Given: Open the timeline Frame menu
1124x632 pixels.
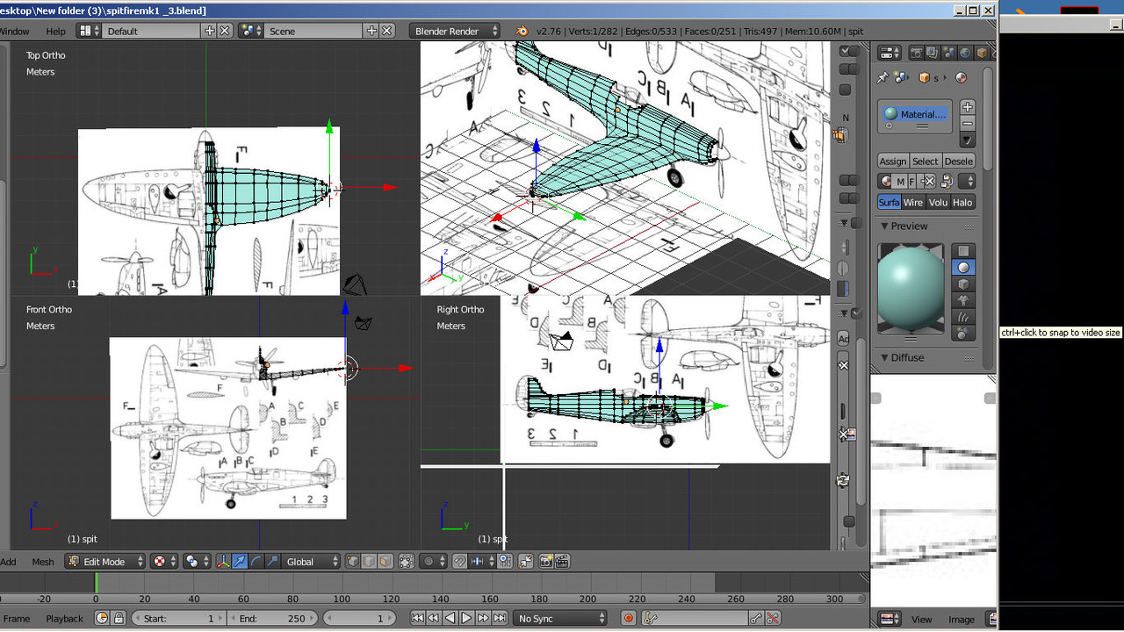Looking at the screenshot, I should coord(17,618).
